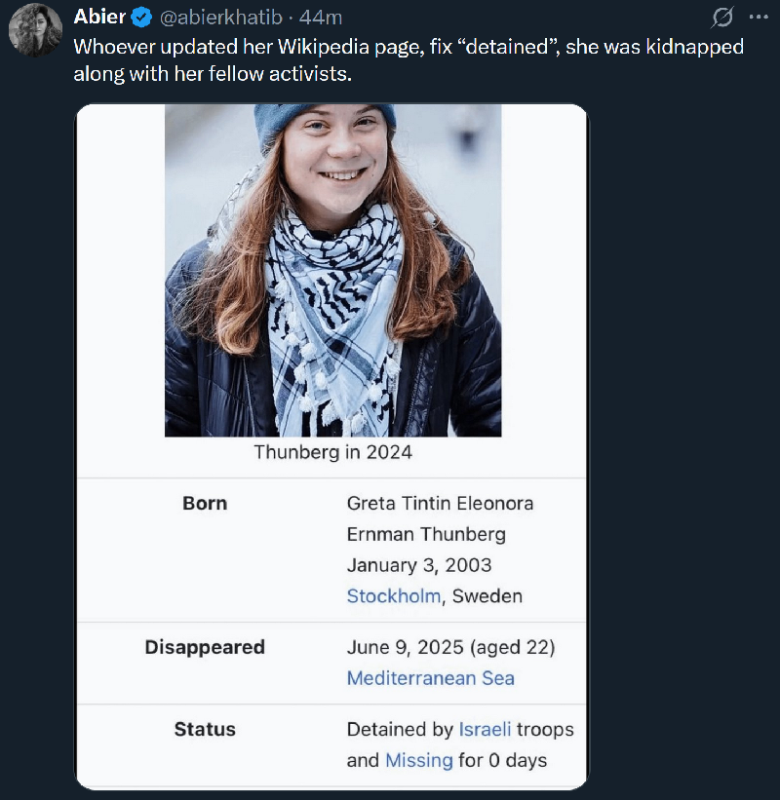This screenshot has width=780, height=800.
Task: Click the 'Thunberg in 2024' caption
Action: point(332,452)
